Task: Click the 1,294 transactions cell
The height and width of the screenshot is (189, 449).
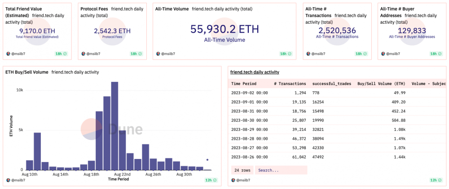Action: point(300,93)
